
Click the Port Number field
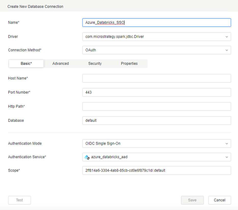click(156, 92)
